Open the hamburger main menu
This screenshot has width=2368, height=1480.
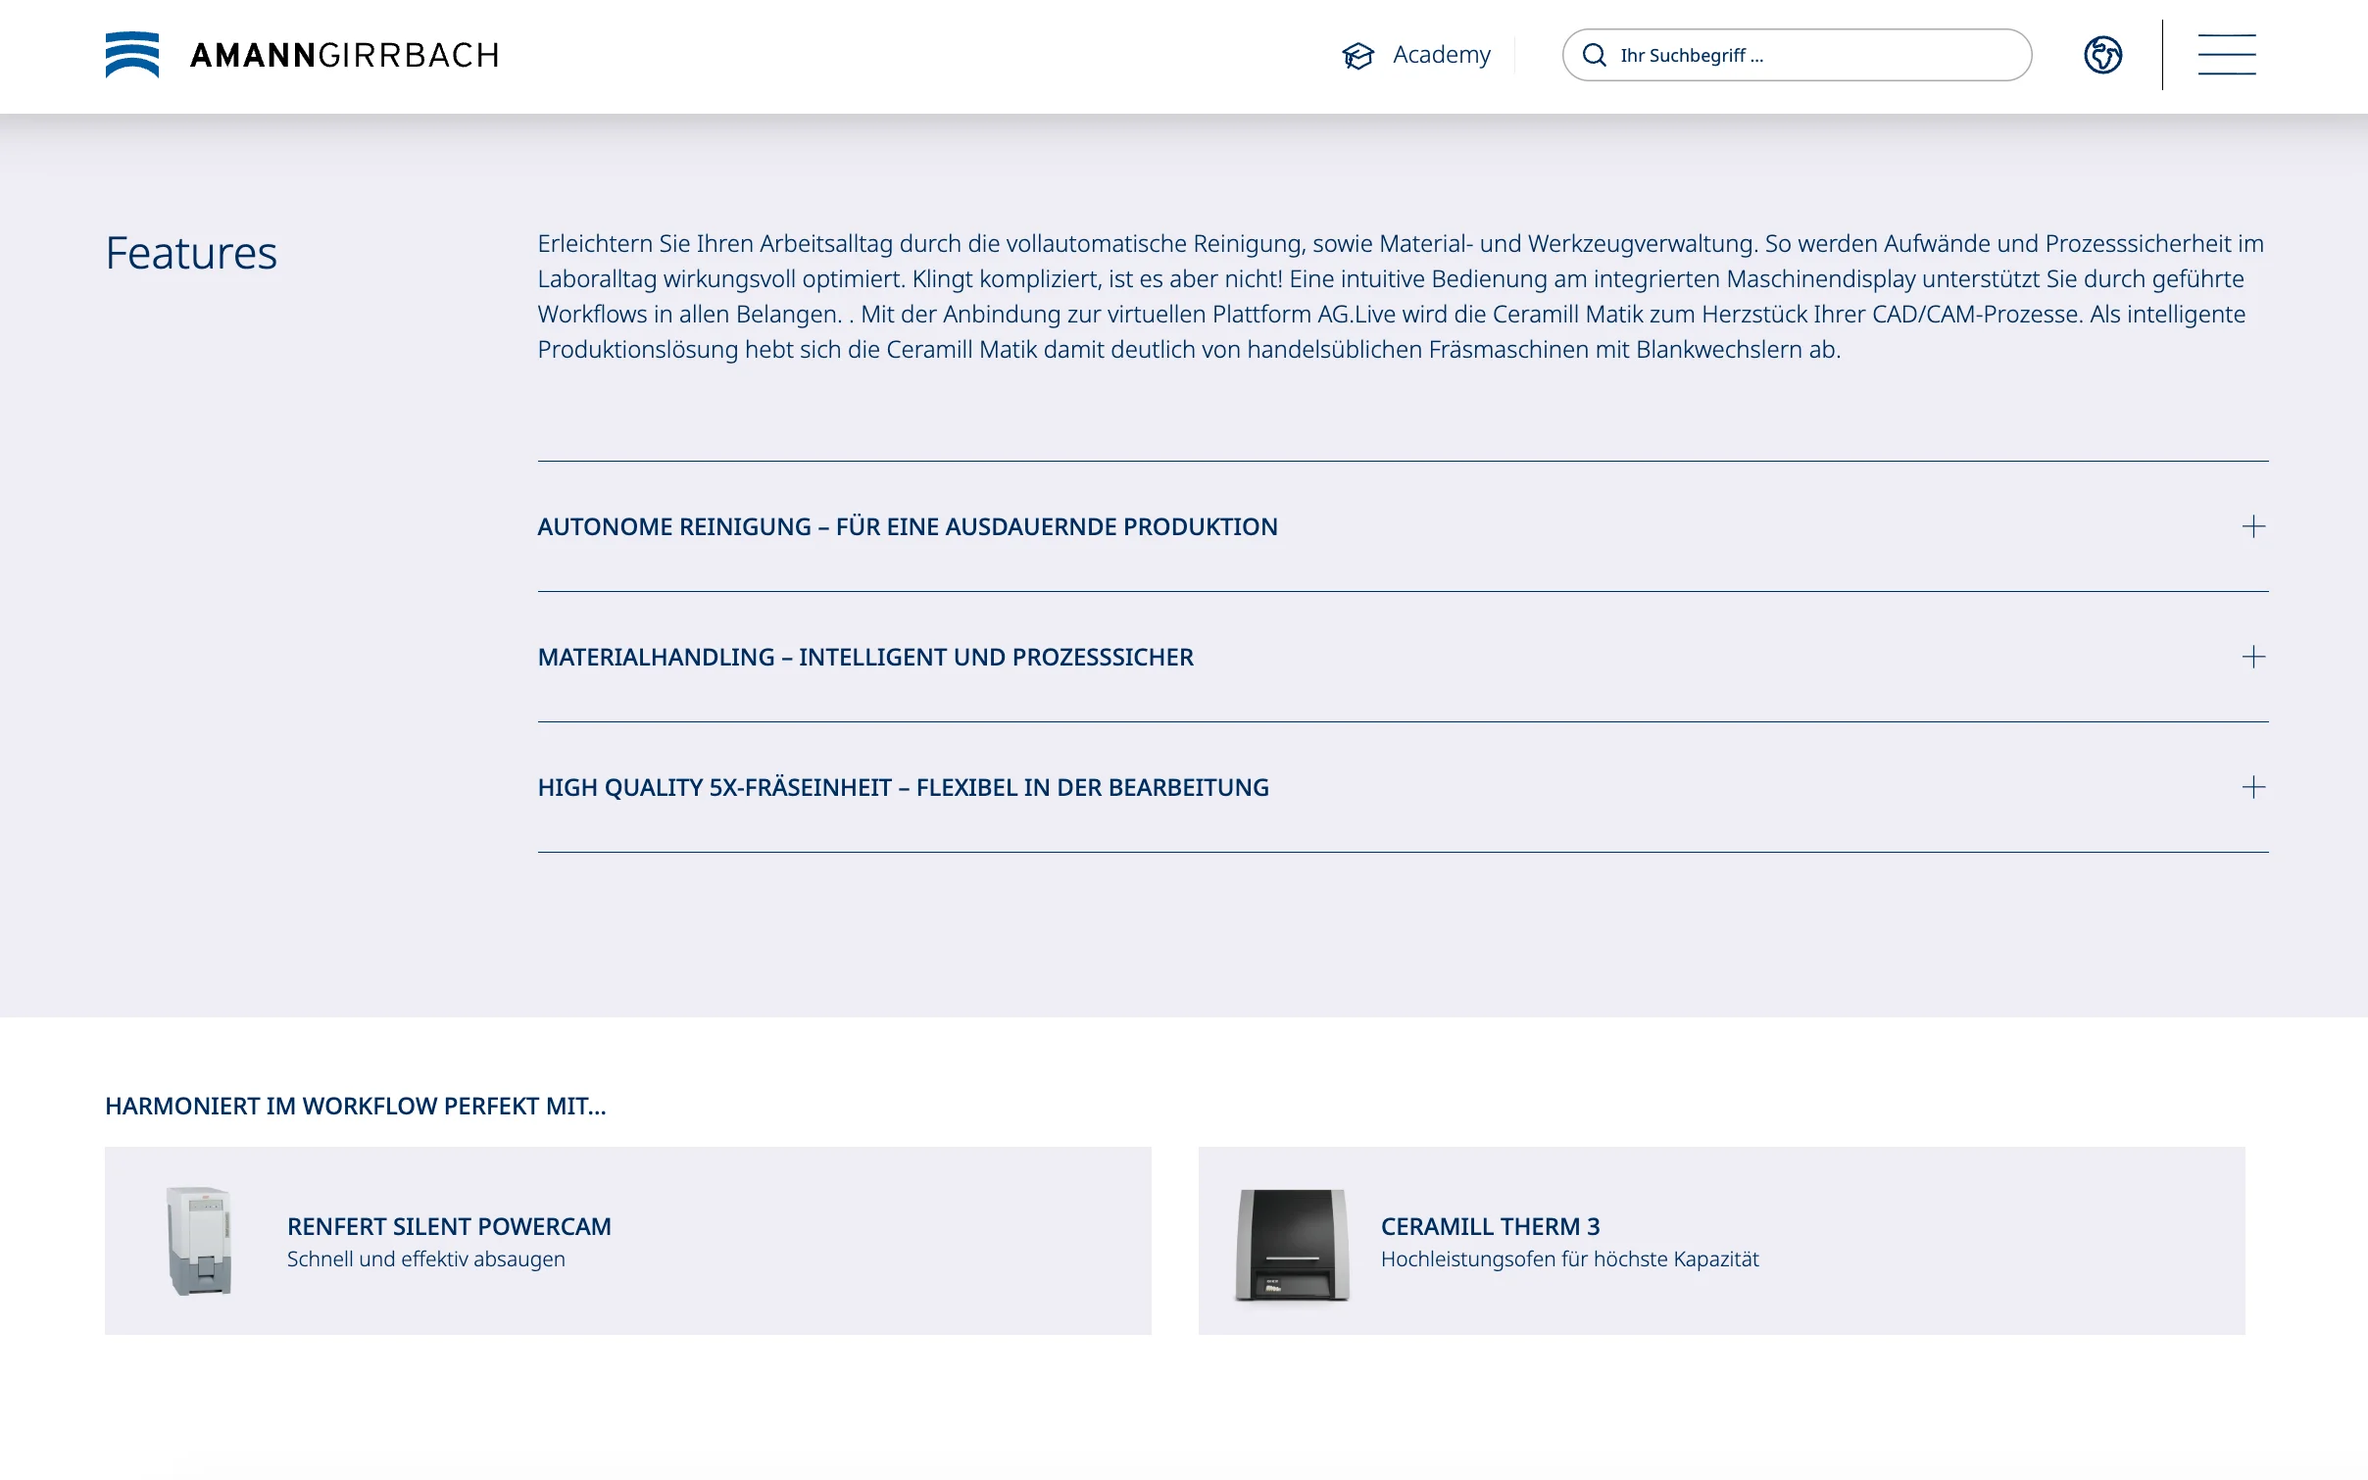(x=2227, y=55)
